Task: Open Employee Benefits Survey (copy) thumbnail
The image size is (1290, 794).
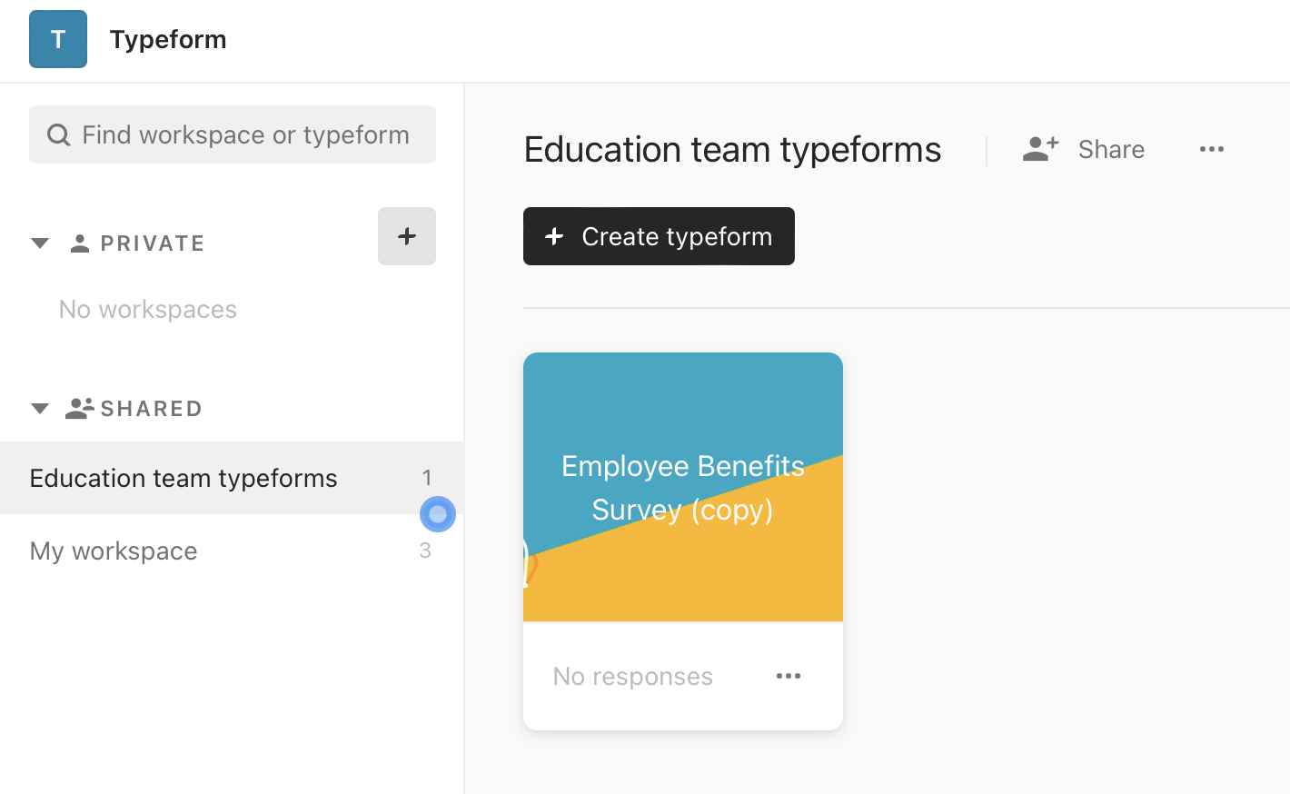Action: click(x=683, y=487)
